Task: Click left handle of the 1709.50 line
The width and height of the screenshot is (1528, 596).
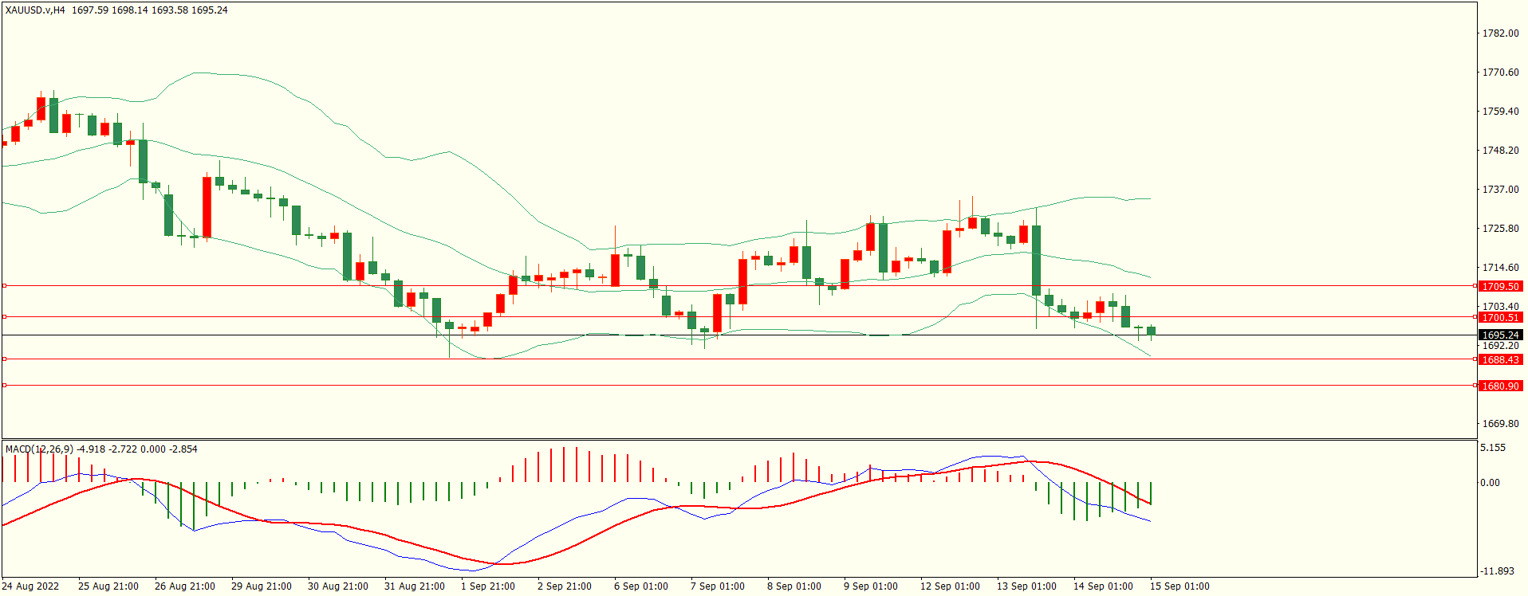Action: coord(4,285)
